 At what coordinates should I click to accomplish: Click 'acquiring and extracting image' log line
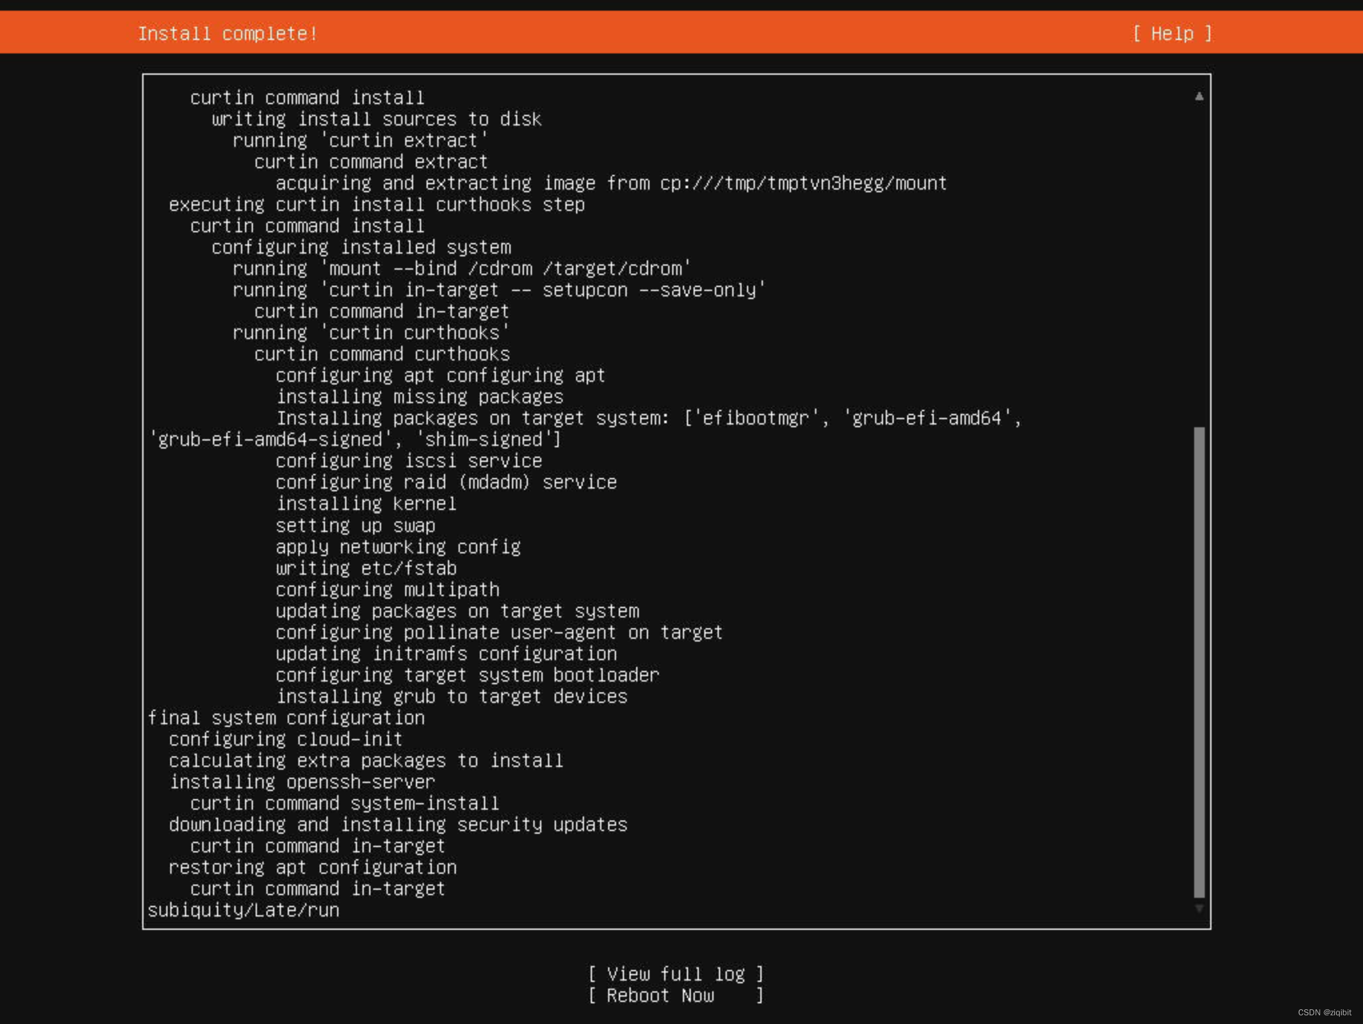coord(611,183)
